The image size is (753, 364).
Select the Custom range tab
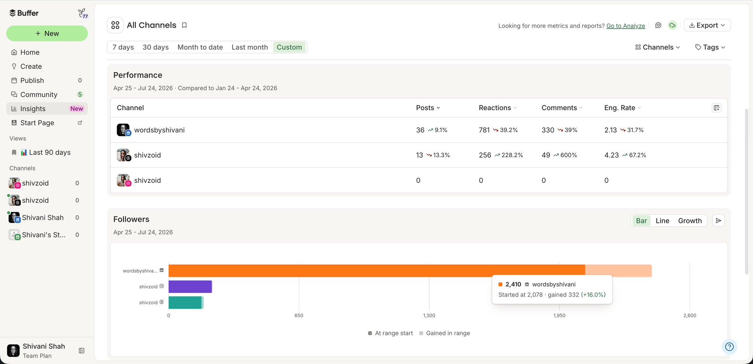289,47
